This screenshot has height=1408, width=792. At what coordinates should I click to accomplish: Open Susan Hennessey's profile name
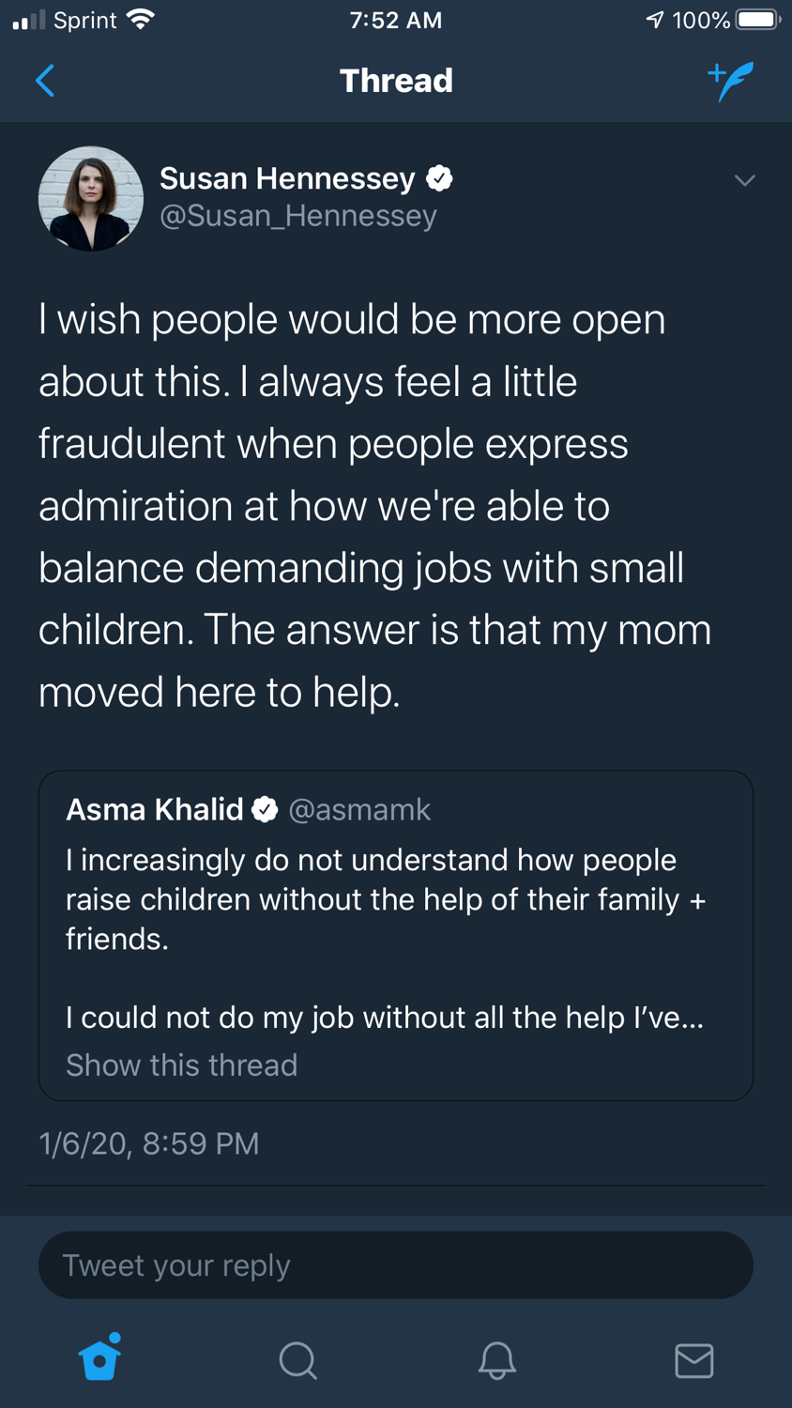pos(287,178)
